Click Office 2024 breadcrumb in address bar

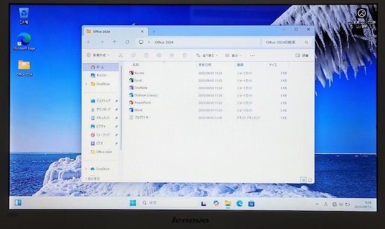coord(164,42)
